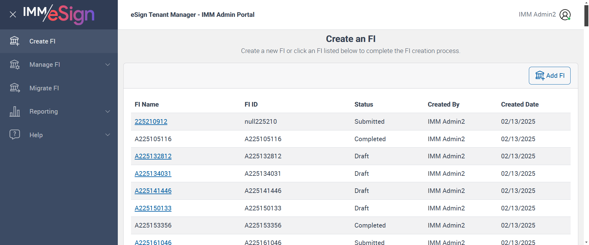The width and height of the screenshot is (589, 245).
Task: Select Migrate FI in the sidebar
Action: coord(44,88)
